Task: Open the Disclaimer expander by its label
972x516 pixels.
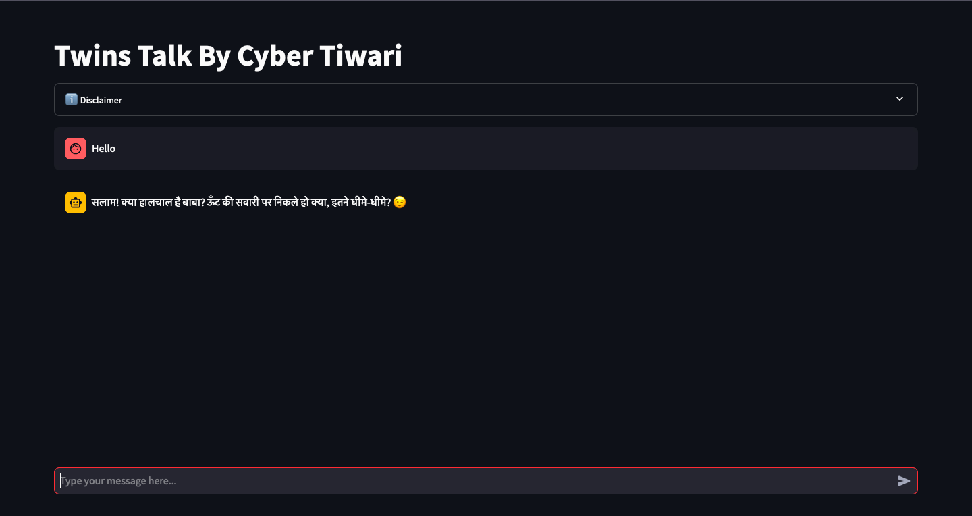Action: pos(101,100)
